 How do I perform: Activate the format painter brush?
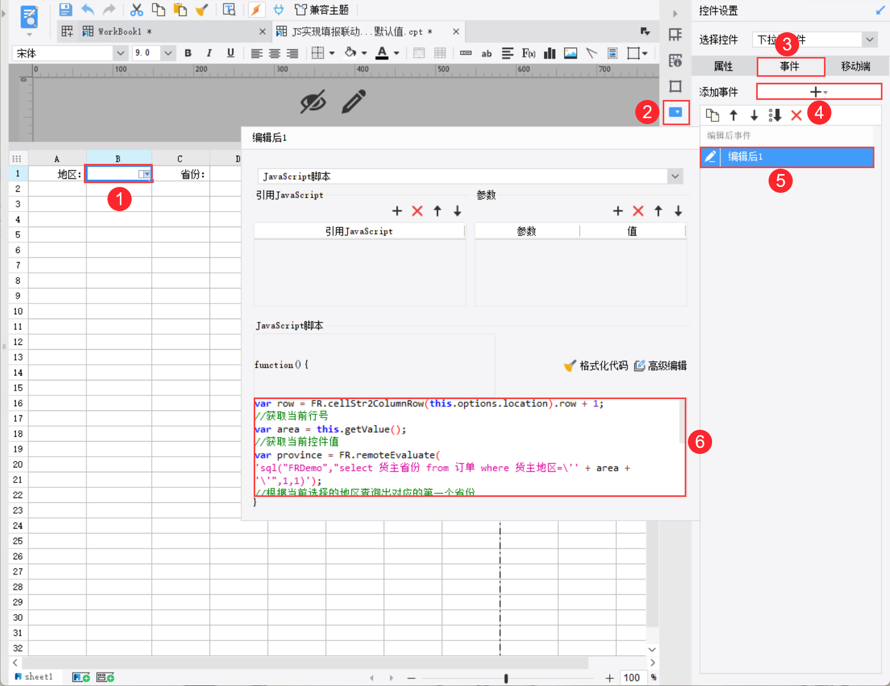click(202, 10)
